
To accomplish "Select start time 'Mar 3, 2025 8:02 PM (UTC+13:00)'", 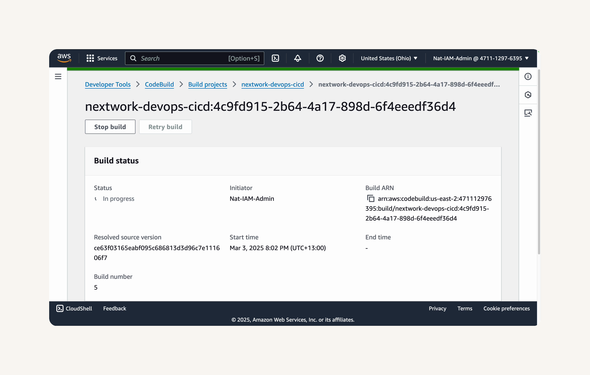I will coord(278,248).
